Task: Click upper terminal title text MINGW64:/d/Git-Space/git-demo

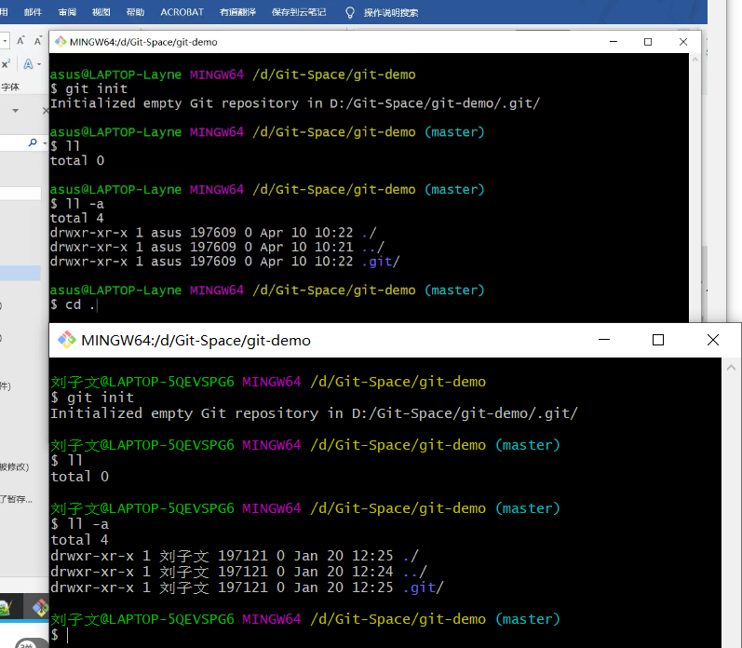Action: 143,42
